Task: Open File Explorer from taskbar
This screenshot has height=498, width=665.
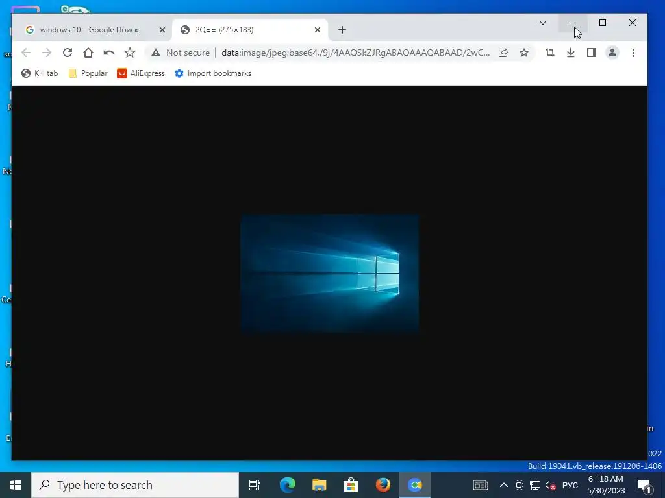Action: [320, 485]
